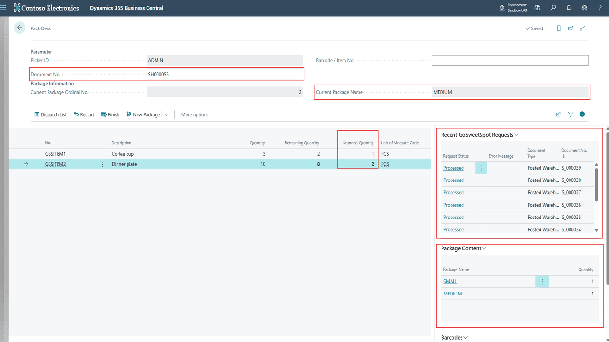The image size is (609, 342).
Task: Click the share icon above factbox
Action: click(x=559, y=114)
